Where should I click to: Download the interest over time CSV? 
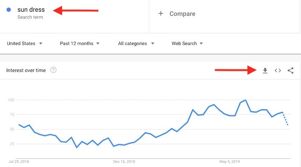(x=265, y=70)
